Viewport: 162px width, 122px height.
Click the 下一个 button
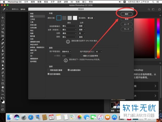pyautogui.click(x=126, y=29)
